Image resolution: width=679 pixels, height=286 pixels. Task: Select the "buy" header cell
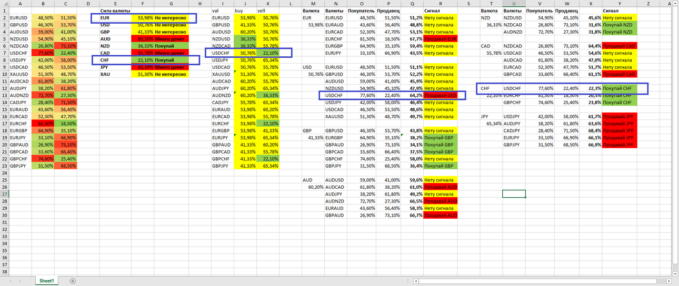point(245,10)
